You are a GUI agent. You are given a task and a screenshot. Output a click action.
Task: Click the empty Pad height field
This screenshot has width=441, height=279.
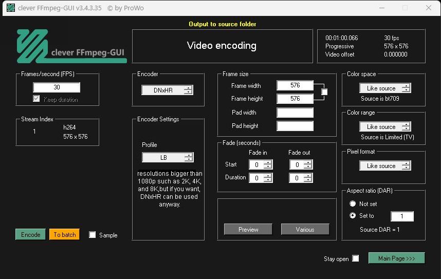click(295, 126)
